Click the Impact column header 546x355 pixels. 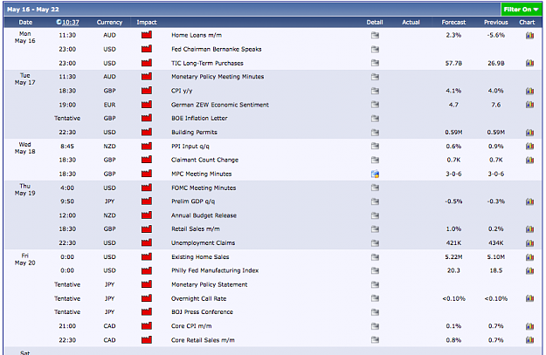tap(147, 23)
